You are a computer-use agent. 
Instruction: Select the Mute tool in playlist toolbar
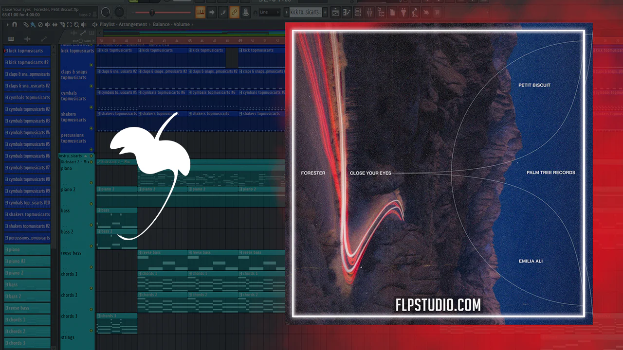(48, 24)
